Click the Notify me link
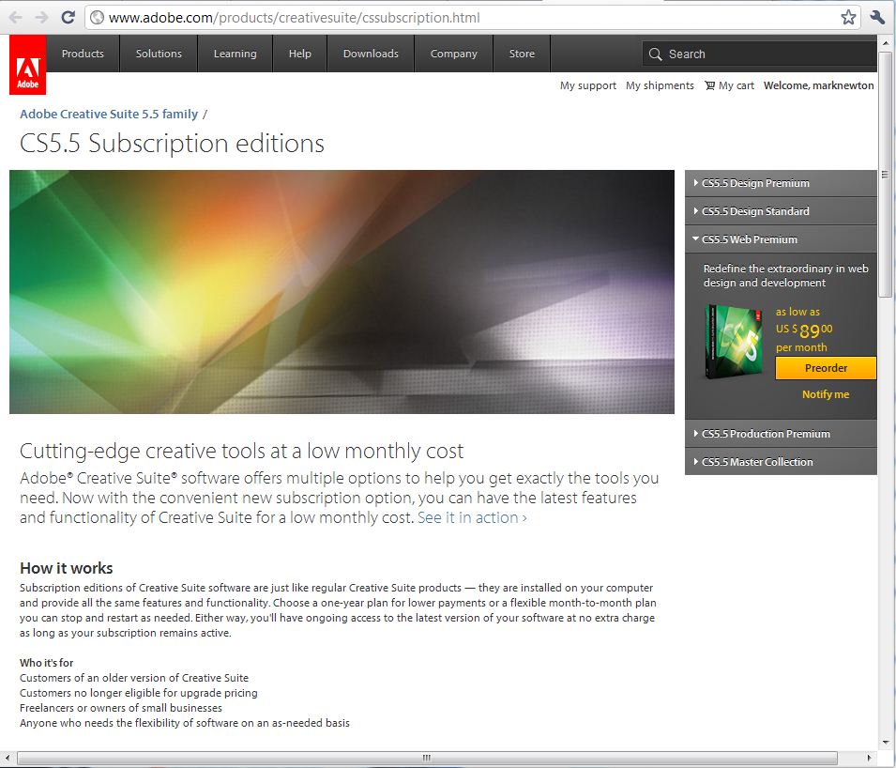Viewport: 896px width, 768px height. 826,394
